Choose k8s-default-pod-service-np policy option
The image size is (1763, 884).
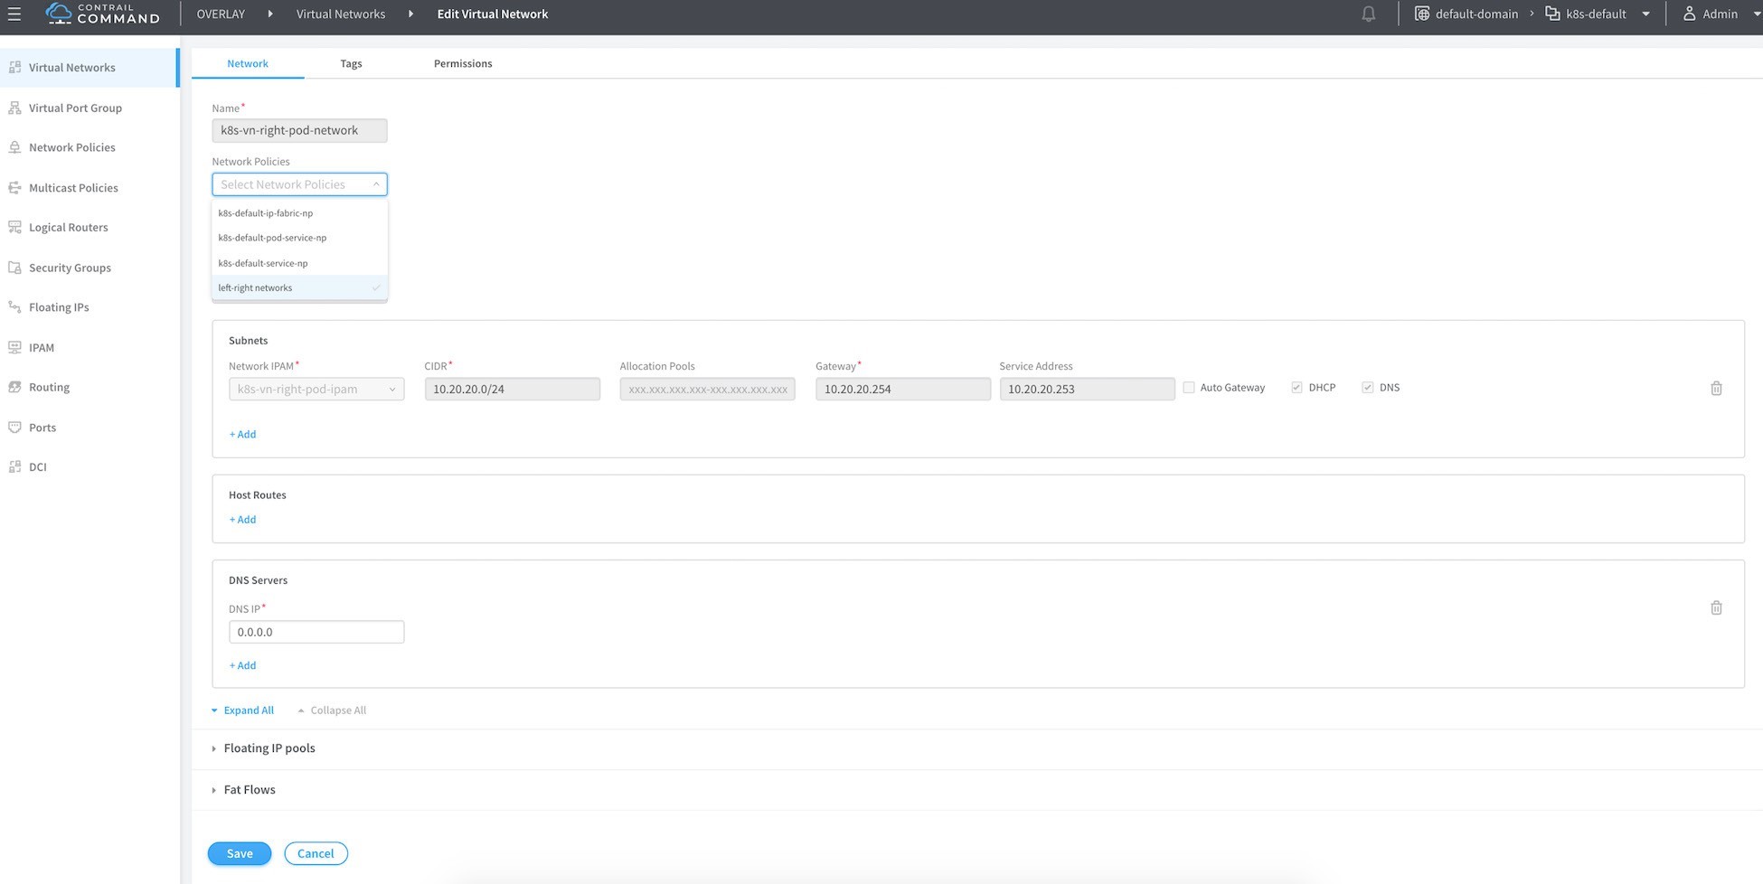pyautogui.click(x=299, y=238)
